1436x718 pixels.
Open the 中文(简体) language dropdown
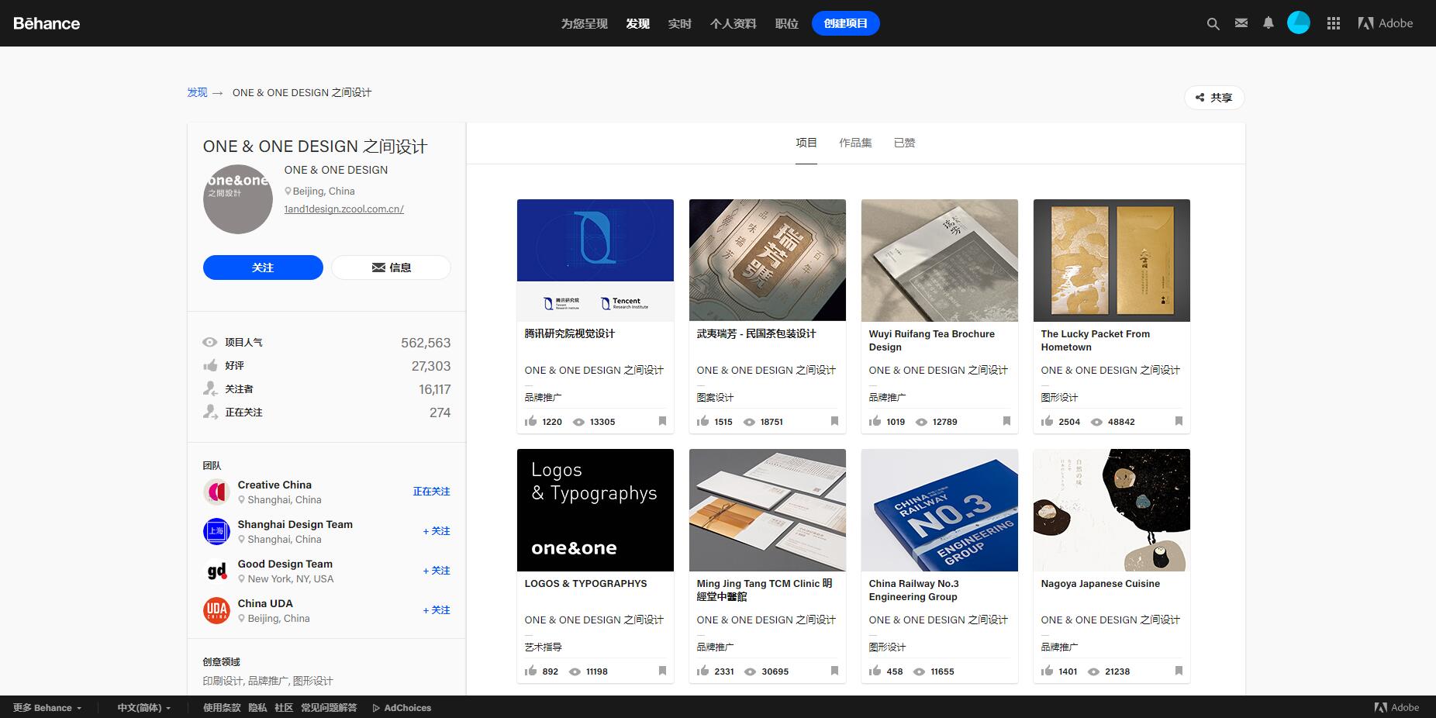coord(144,708)
